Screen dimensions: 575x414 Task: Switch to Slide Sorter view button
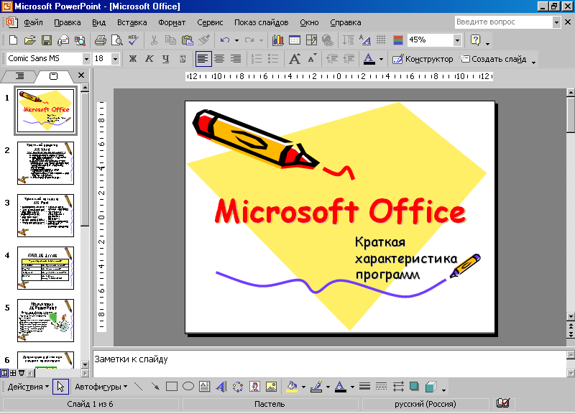[13, 373]
